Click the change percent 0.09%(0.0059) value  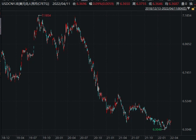click(x=103, y=4)
